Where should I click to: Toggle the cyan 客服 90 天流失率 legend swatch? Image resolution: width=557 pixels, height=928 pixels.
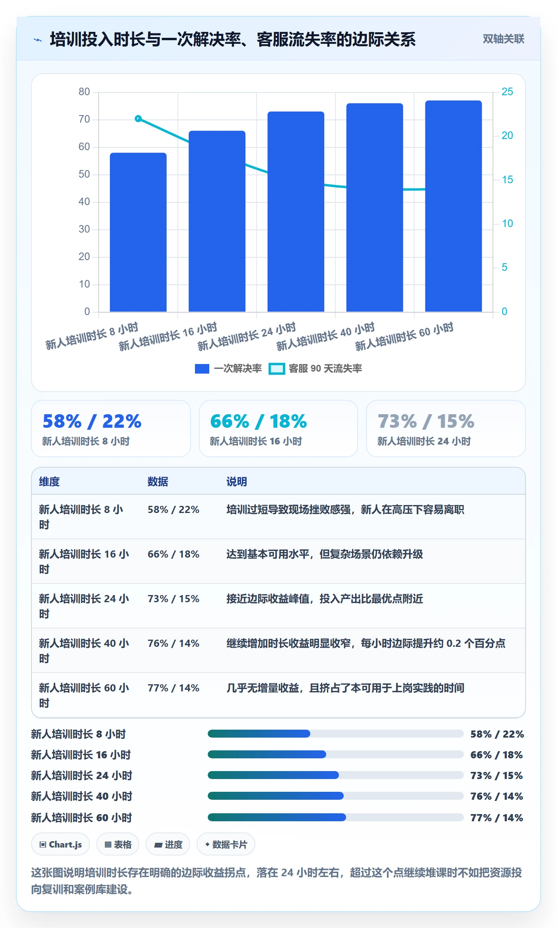click(x=277, y=369)
